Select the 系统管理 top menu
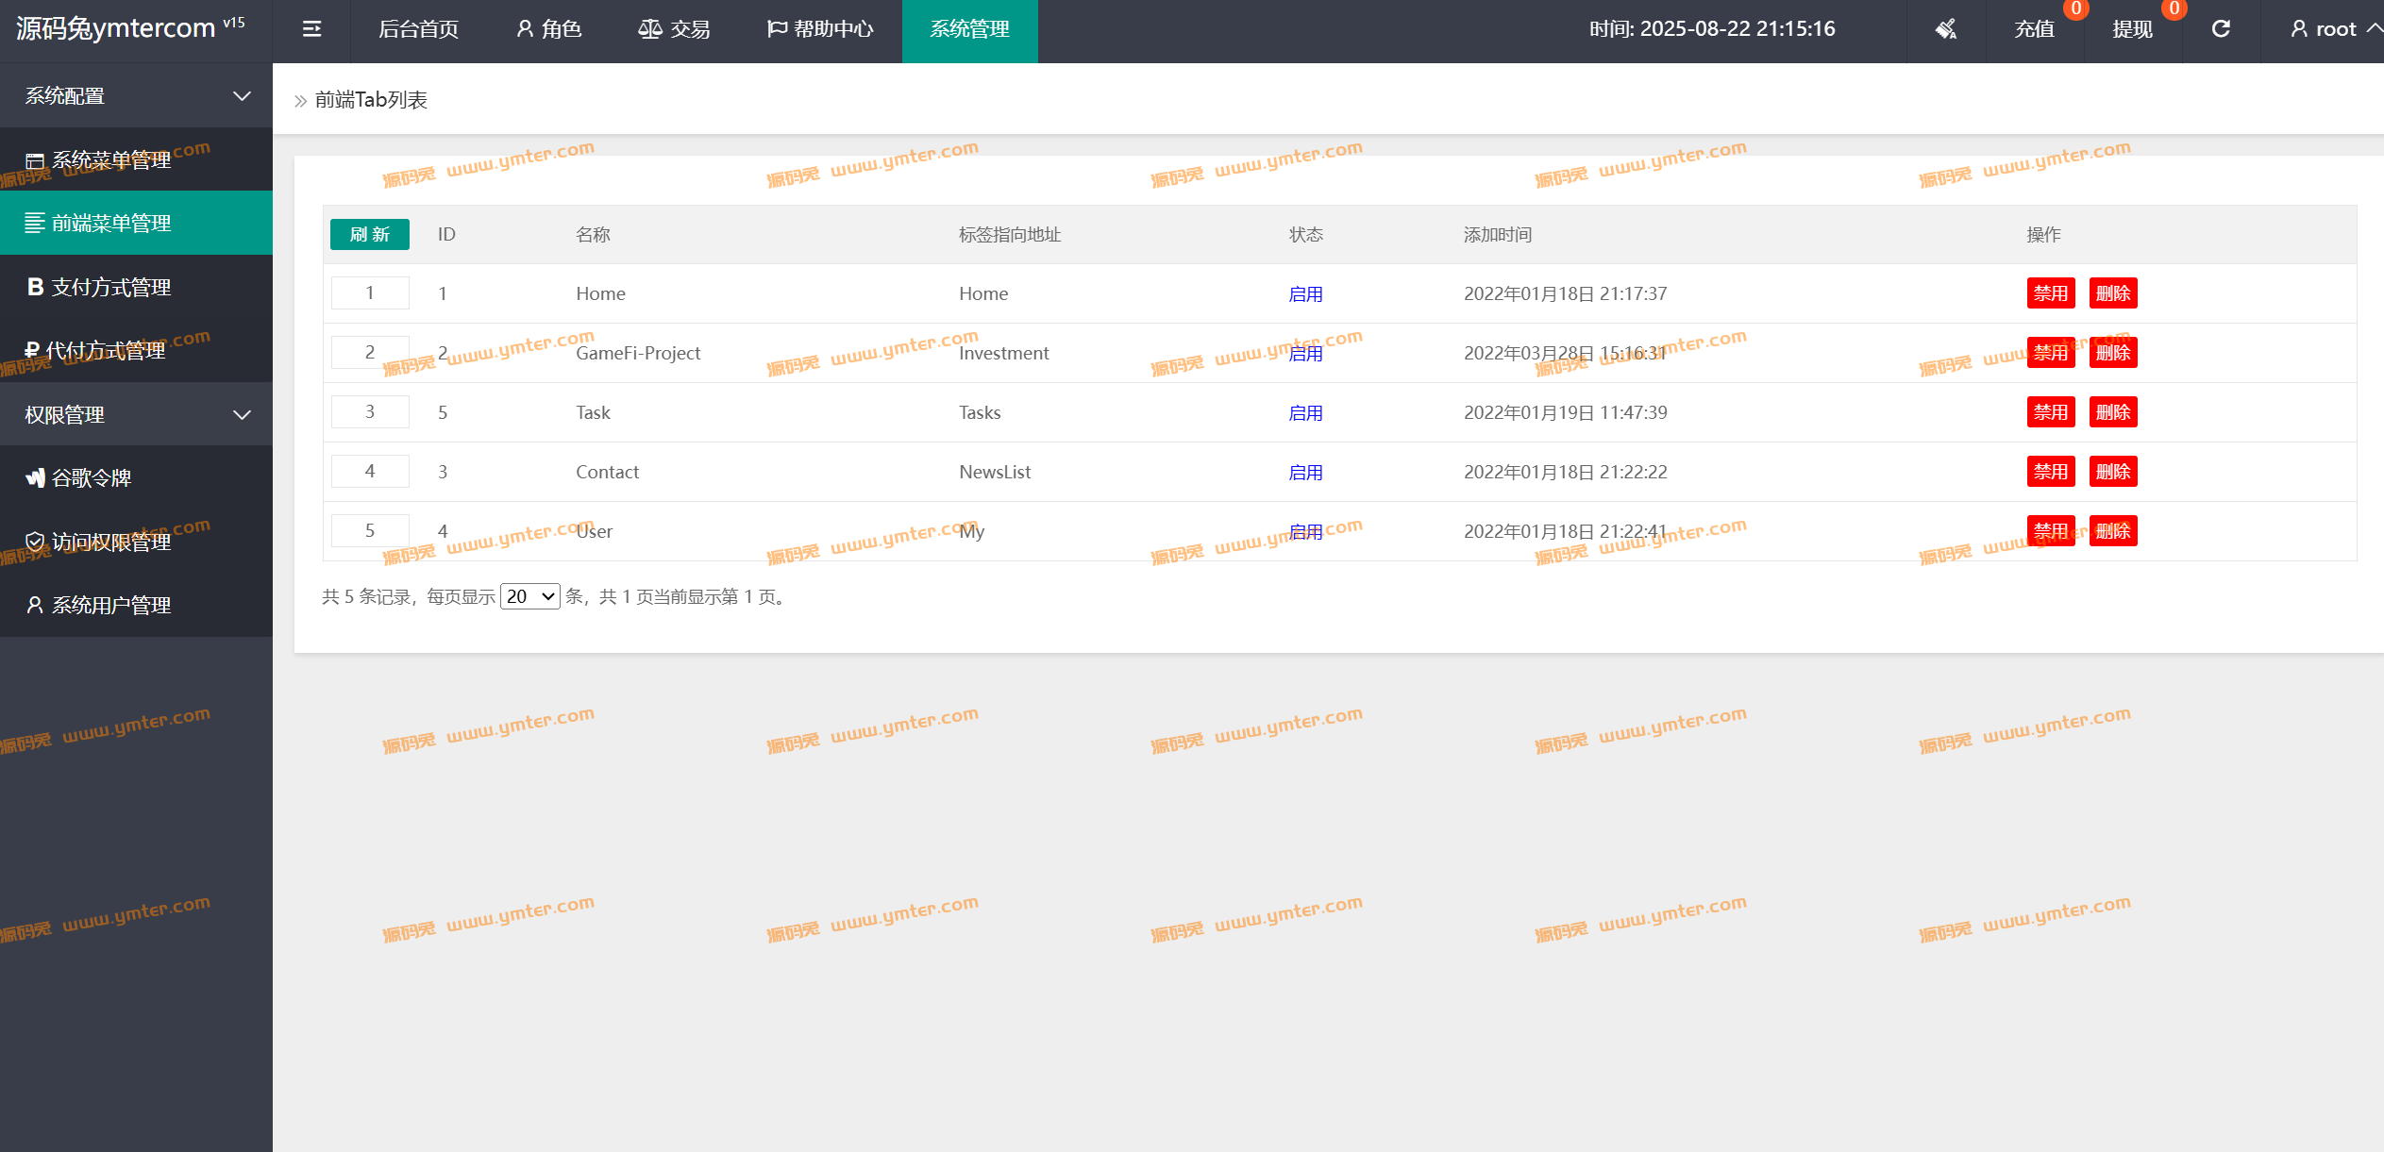 (969, 29)
